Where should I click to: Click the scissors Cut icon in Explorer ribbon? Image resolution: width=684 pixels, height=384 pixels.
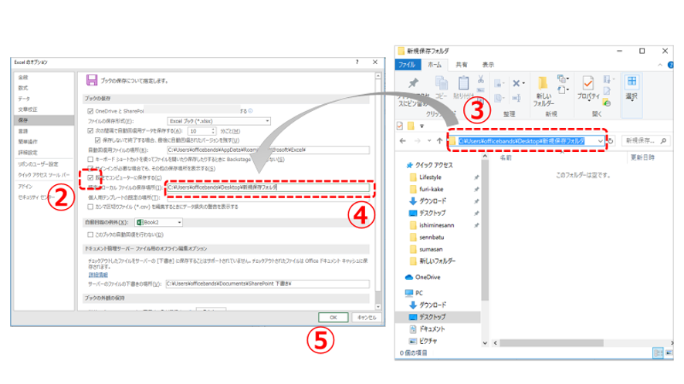pos(481,79)
